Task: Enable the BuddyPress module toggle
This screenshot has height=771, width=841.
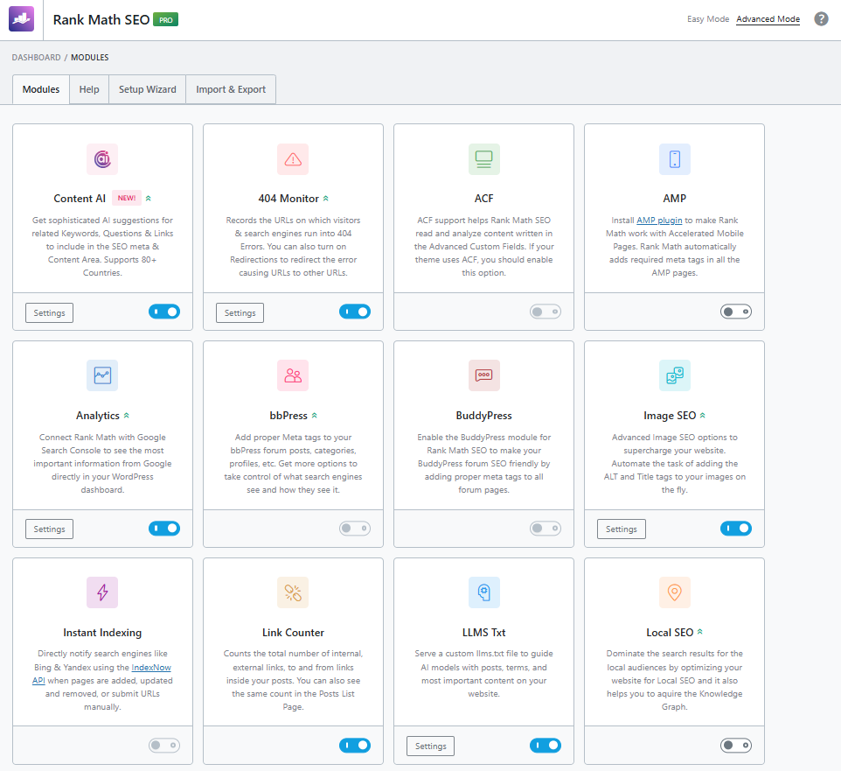Action: [546, 529]
